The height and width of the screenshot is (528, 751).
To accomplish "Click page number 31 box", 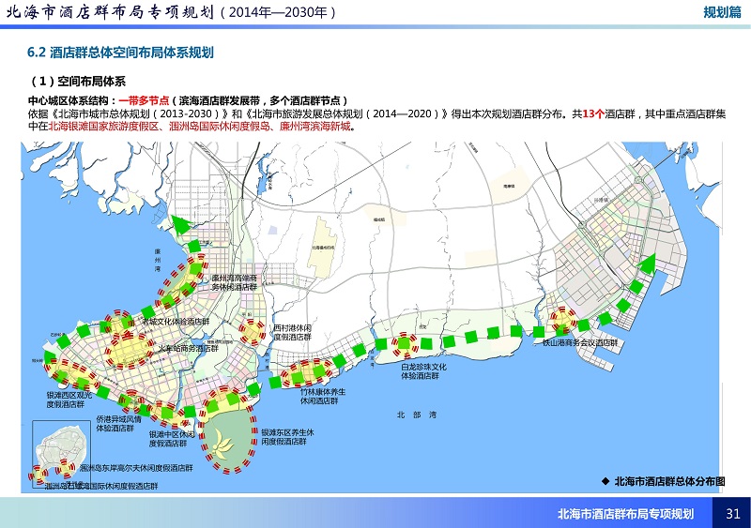I will pyautogui.click(x=732, y=513).
